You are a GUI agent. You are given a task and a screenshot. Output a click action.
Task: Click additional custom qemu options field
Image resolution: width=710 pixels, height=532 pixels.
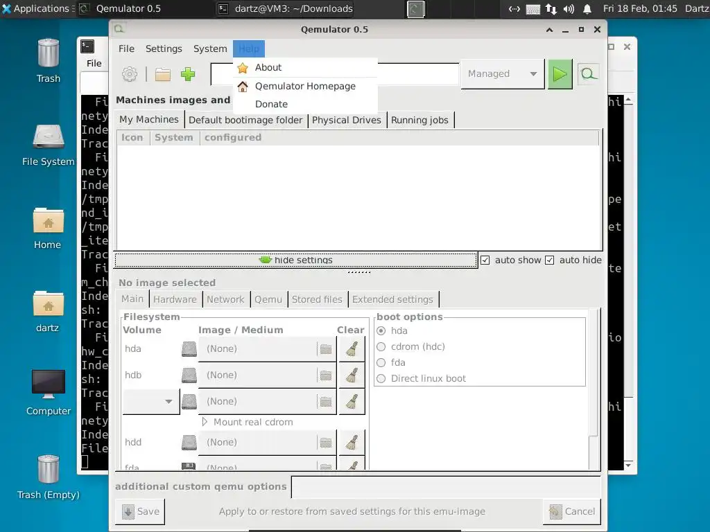(x=446, y=487)
